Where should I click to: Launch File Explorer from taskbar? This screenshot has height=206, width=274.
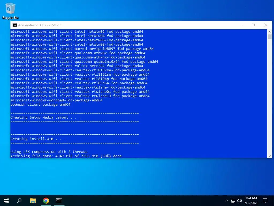[33, 200]
